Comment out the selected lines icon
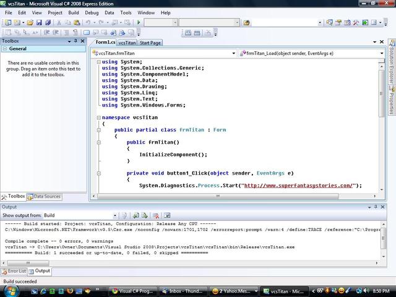 pos(66,32)
